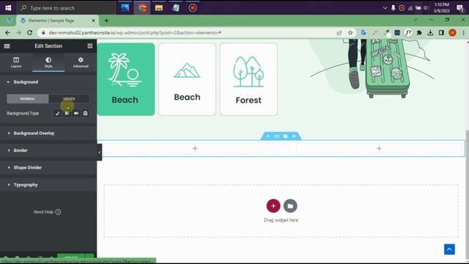Add widget to the first empty column
Screen dimensions: 469x264
click(x=195, y=148)
